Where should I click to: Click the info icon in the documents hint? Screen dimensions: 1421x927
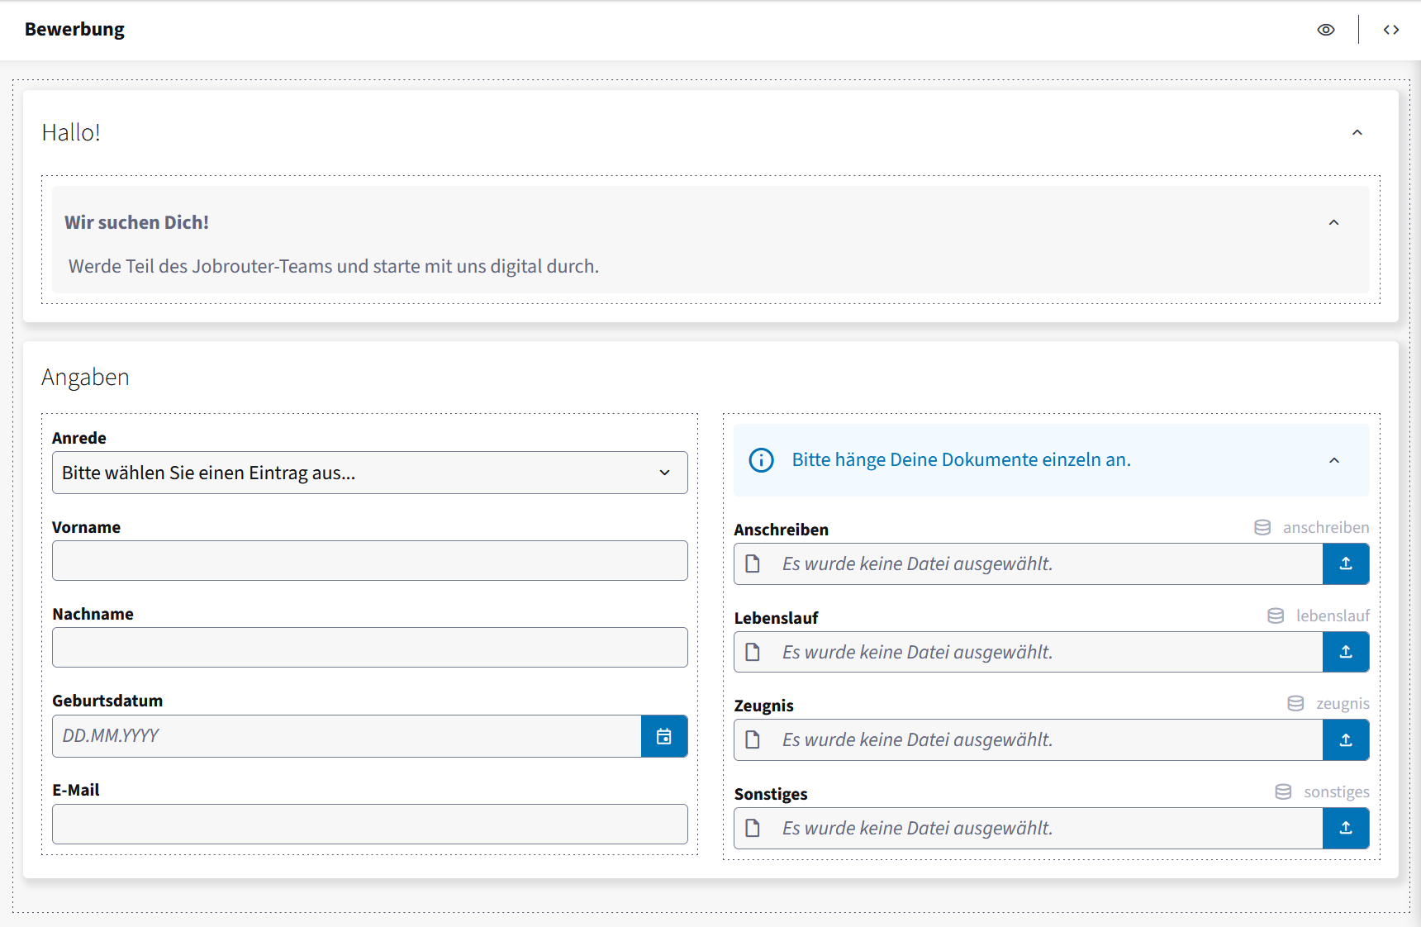coord(761,460)
